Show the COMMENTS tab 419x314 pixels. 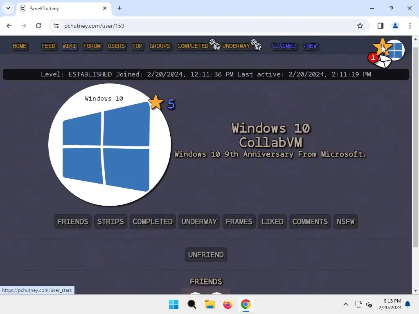(310, 222)
